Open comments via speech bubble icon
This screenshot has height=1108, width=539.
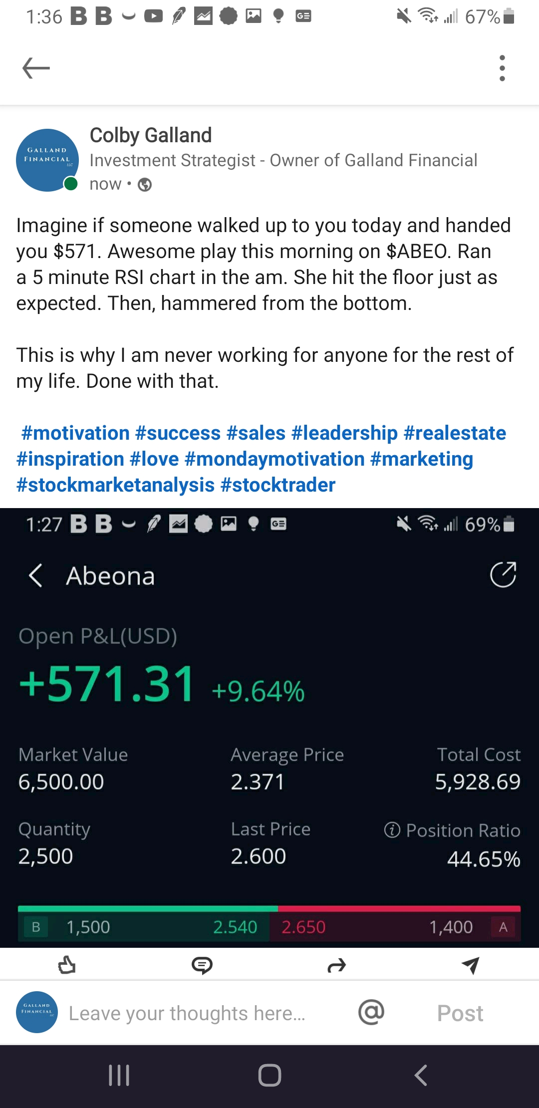(202, 965)
